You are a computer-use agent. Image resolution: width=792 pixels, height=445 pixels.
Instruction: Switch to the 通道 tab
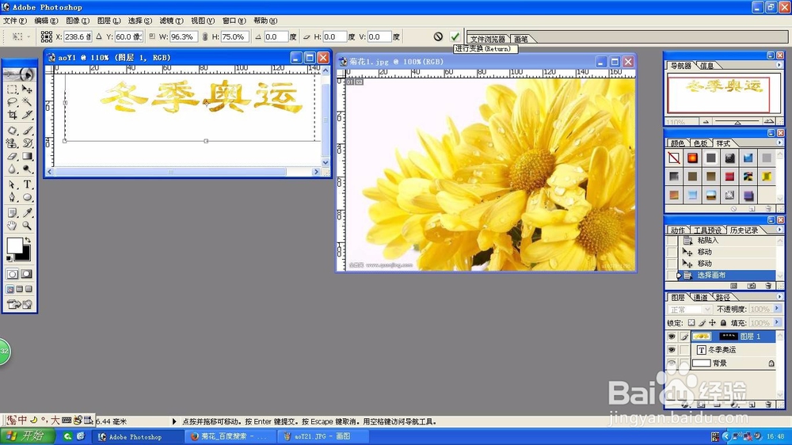(x=701, y=297)
